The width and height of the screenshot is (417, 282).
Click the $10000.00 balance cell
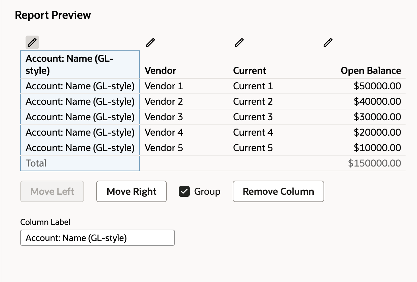coord(377,148)
